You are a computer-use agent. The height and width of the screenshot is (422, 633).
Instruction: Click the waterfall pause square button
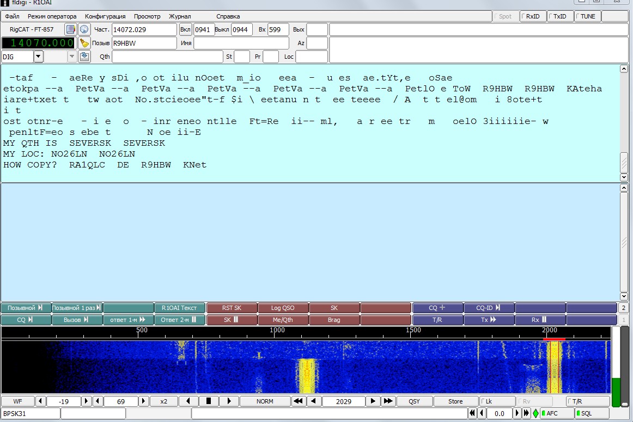click(208, 401)
